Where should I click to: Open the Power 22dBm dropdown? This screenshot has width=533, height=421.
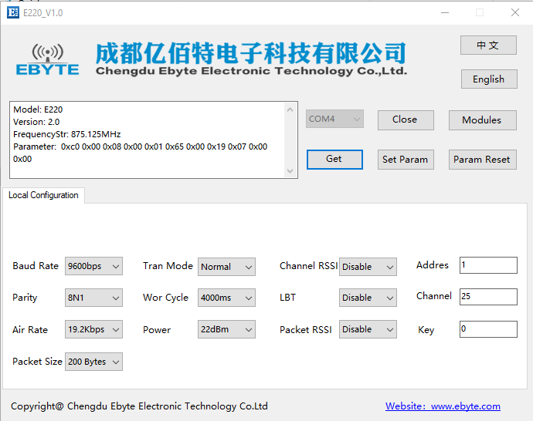(226, 329)
